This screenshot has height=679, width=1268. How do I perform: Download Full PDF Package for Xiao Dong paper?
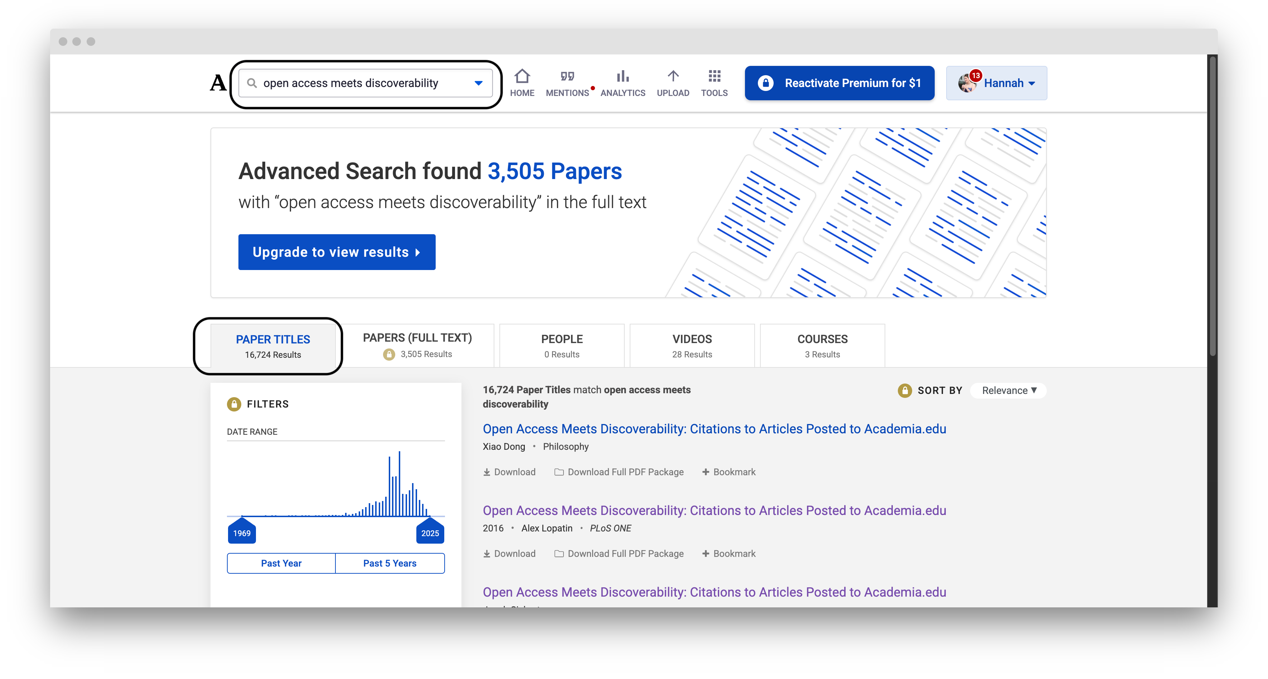[619, 472]
